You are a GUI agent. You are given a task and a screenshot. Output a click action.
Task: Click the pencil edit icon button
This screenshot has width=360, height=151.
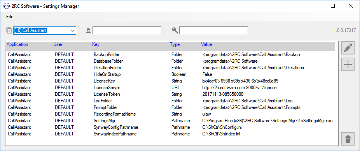(348, 48)
